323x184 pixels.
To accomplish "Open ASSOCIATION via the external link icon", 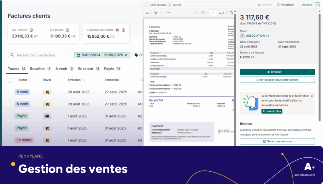I will 267,36.
